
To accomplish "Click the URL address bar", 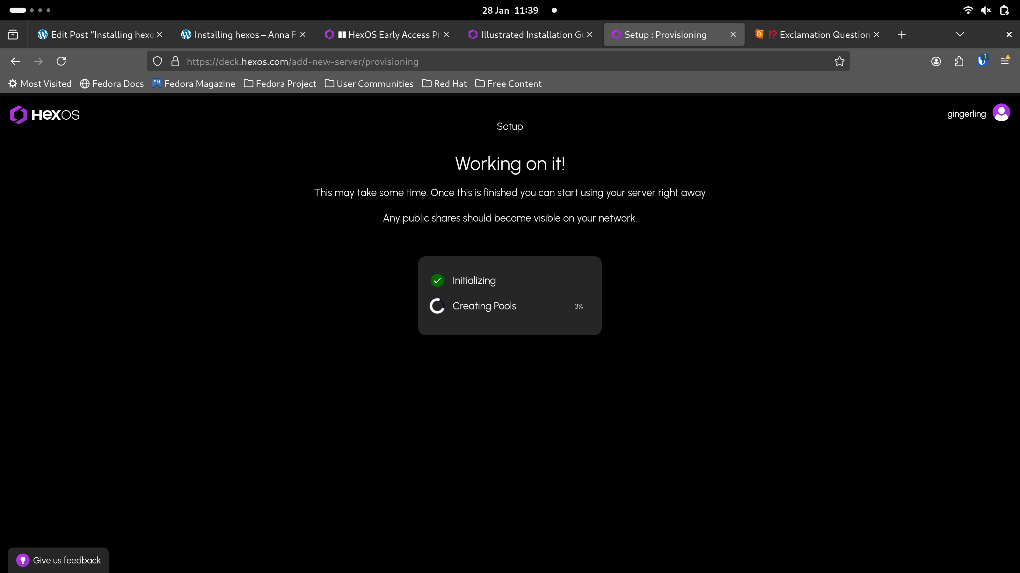I will point(475,62).
